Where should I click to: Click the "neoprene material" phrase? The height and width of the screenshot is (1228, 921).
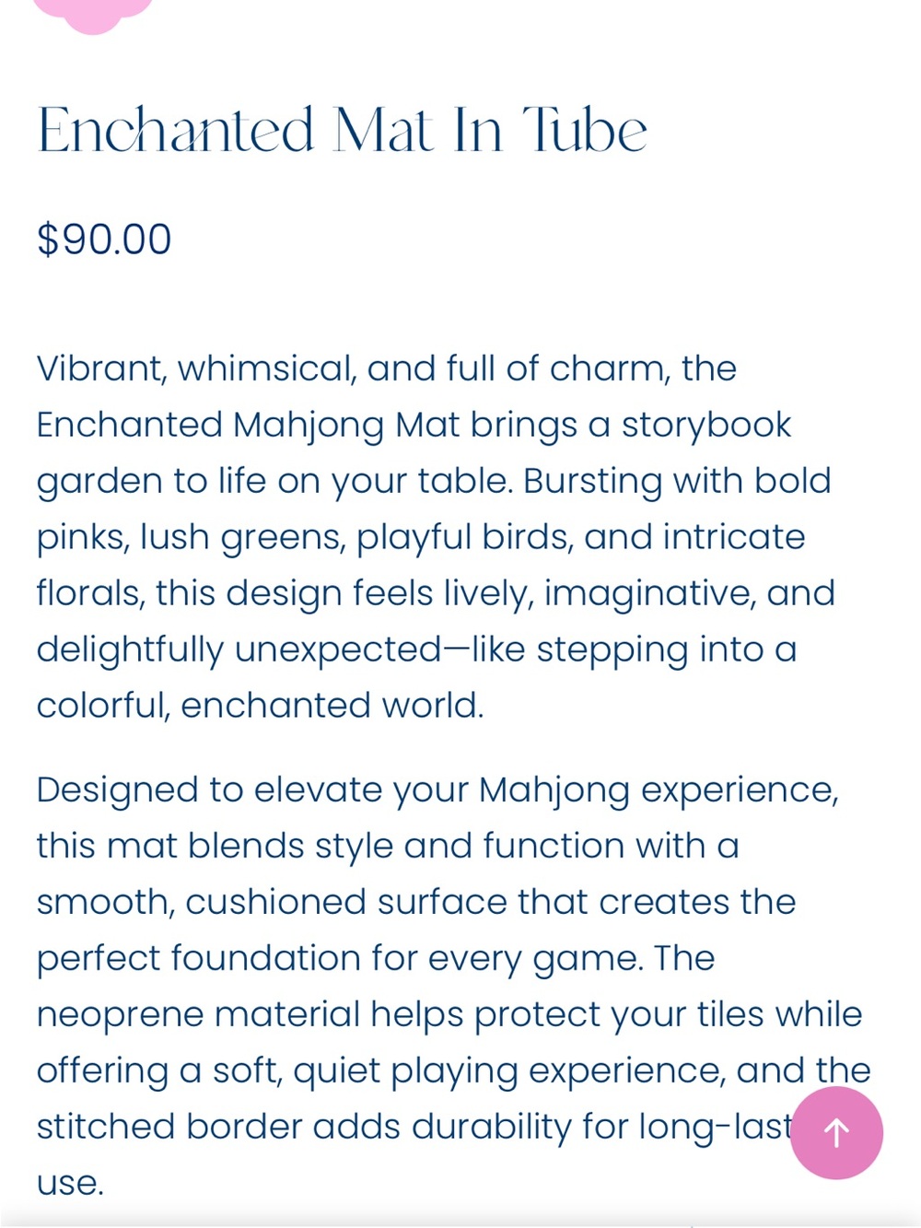(x=198, y=1015)
